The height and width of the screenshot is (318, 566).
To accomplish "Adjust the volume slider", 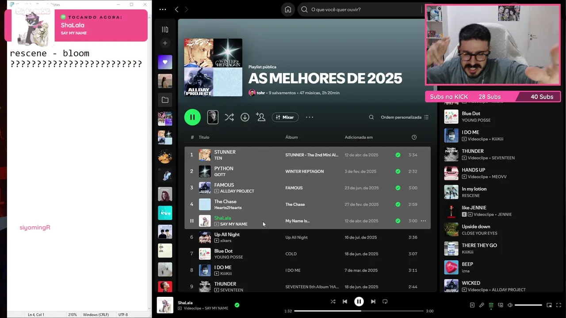I will tap(528, 305).
